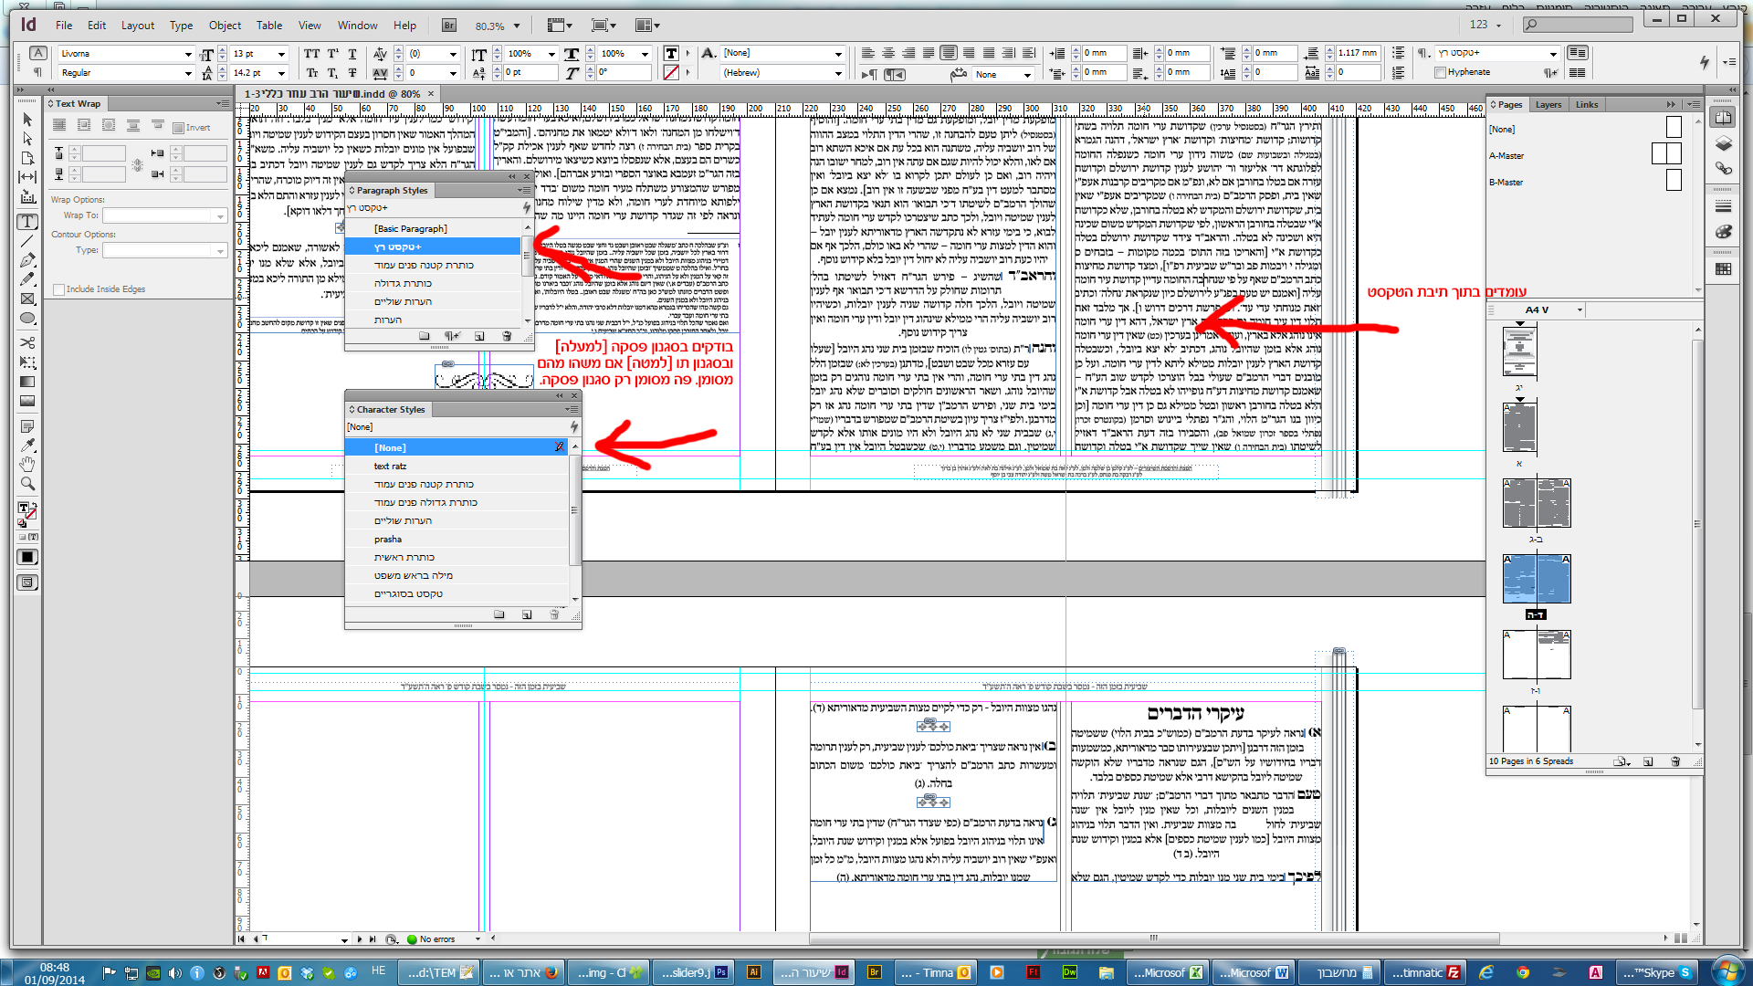1753x986 pixels.
Task: Click the fill and stroke color swatch
Action: pos(25,509)
